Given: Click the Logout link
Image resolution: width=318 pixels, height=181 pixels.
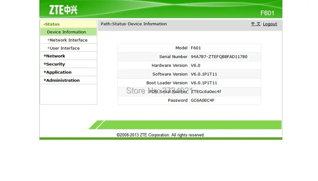Looking at the screenshot, I should (x=270, y=24).
